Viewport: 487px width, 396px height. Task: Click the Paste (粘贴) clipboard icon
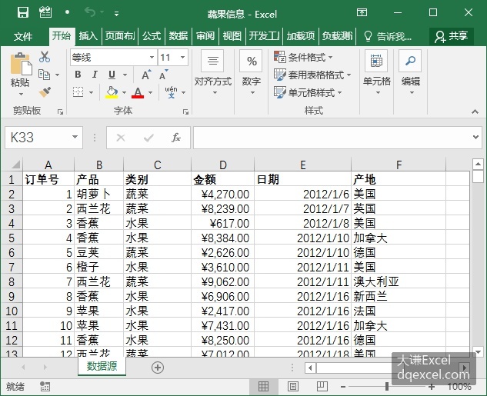pos(21,65)
